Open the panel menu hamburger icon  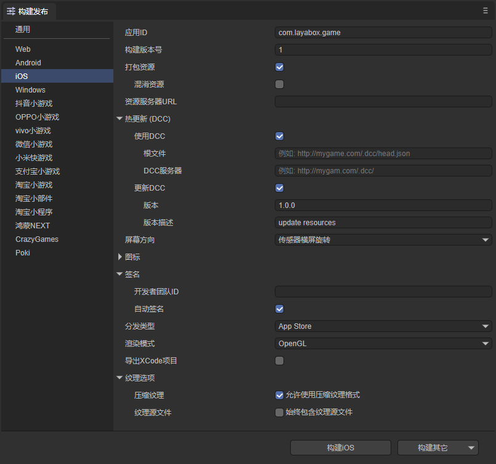(x=486, y=10)
